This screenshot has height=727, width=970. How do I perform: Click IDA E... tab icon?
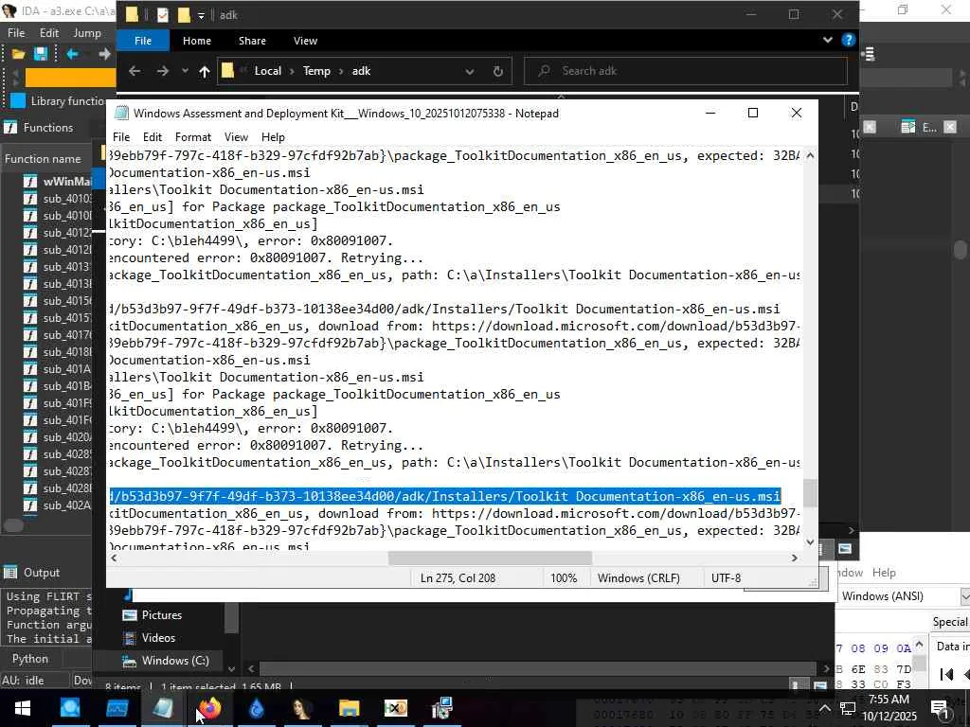point(908,127)
